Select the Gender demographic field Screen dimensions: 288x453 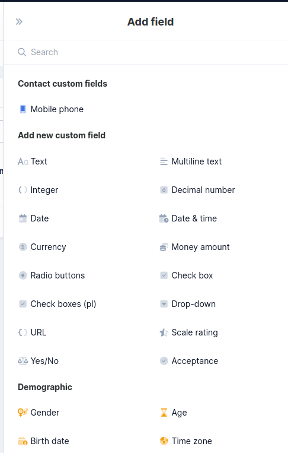(x=39, y=413)
